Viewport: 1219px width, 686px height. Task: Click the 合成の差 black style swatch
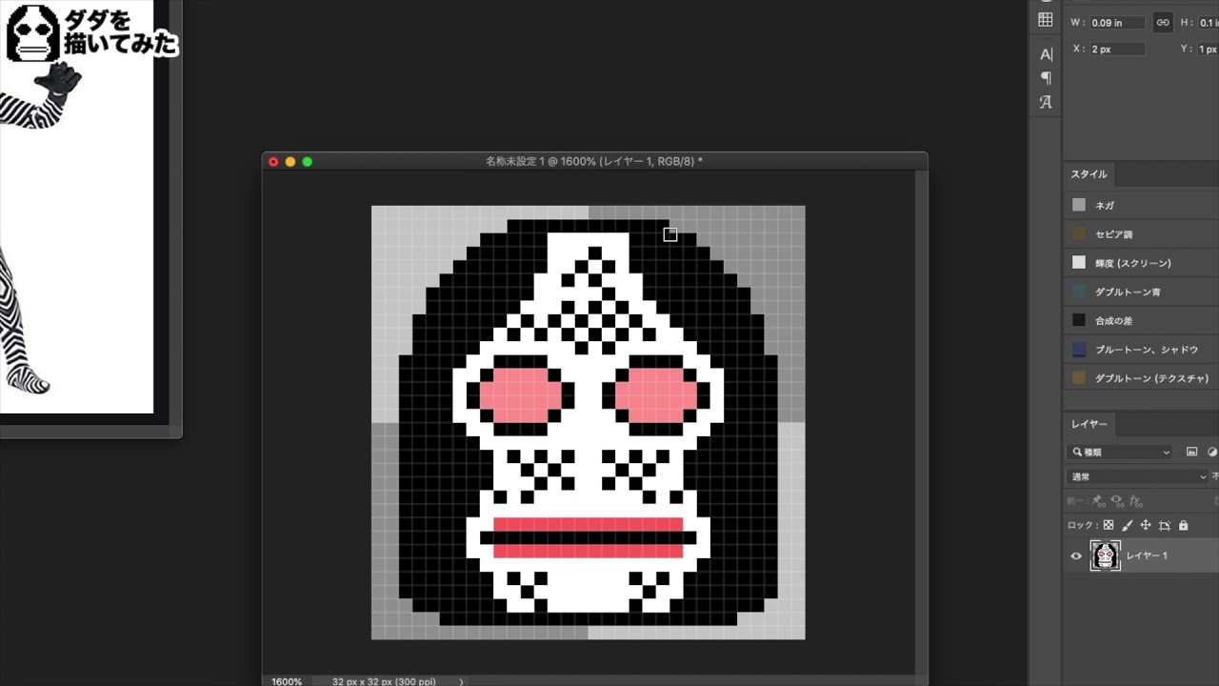coord(1079,321)
